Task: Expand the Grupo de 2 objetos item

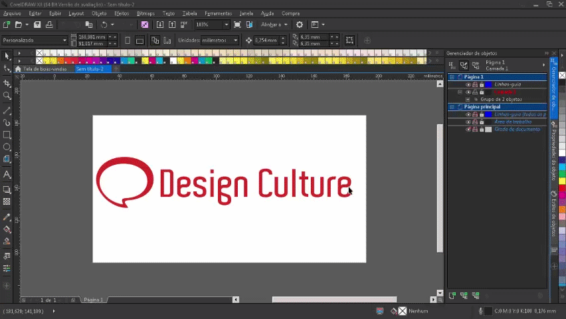Action: pos(468,100)
